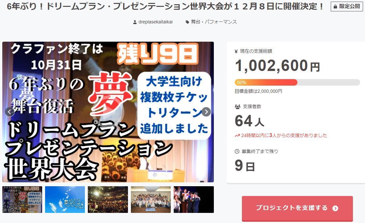Select the blue sky feathers thumbnail
The width and height of the screenshot is (365, 223).
coord(65,200)
